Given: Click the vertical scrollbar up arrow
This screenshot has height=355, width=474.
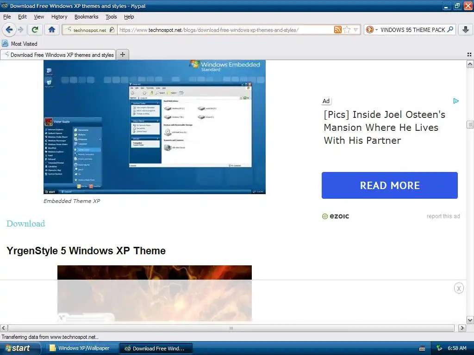Looking at the screenshot, I should click(470, 64).
